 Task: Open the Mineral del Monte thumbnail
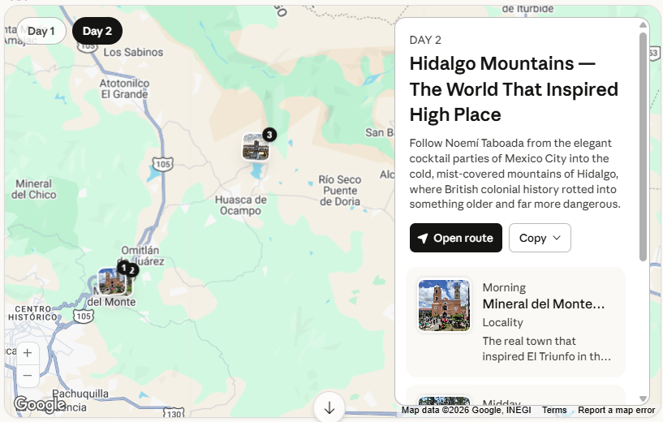[444, 305]
